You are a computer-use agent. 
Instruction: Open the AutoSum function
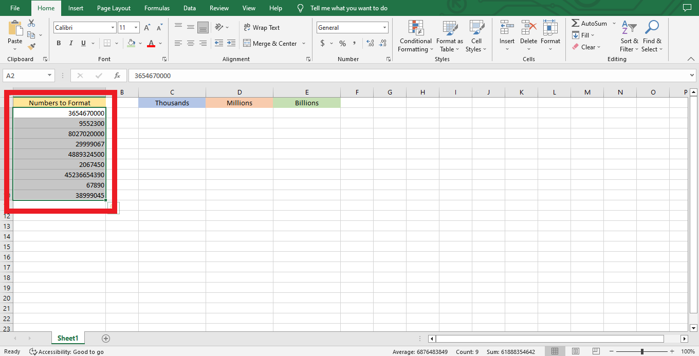tap(589, 23)
